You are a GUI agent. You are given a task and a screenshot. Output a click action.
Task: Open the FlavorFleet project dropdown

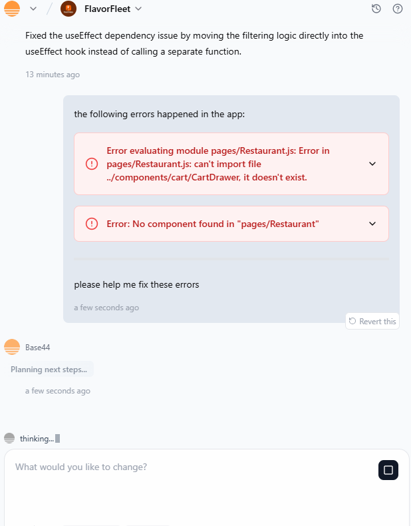(x=138, y=9)
